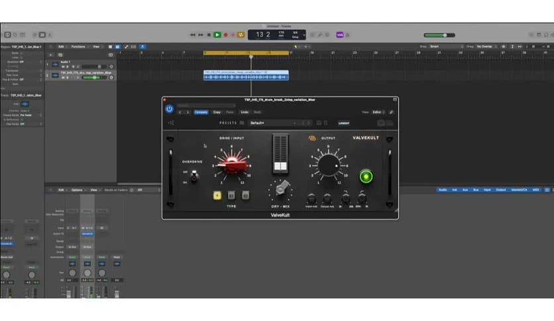Image resolution: width=554 pixels, height=321 pixels.
Task: Adjust the master volume slider in control bar
Action: tap(439, 35)
